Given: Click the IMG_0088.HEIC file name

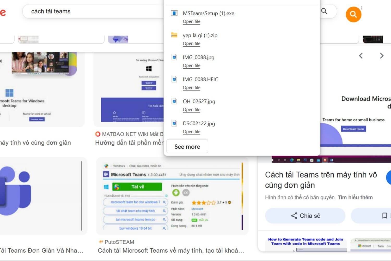Looking at the screenshot, I should coord(200,79).
